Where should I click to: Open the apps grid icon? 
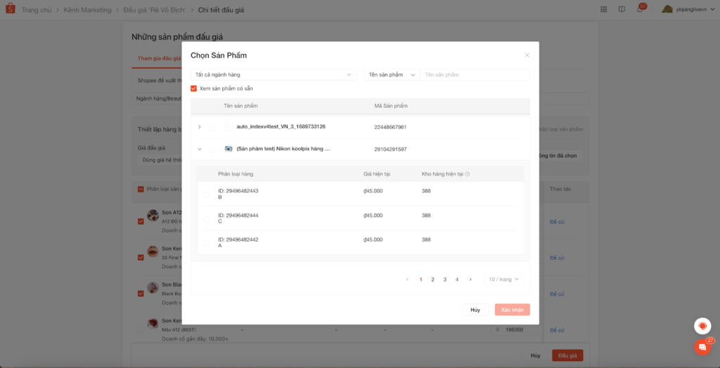605,10
